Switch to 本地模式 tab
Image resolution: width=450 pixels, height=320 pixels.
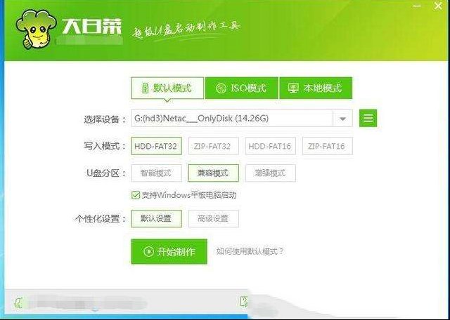pos(316,88)
